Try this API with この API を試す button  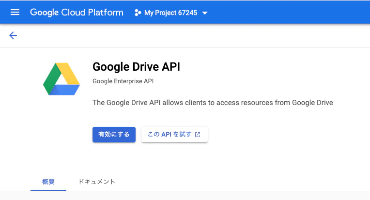(174, 135)
